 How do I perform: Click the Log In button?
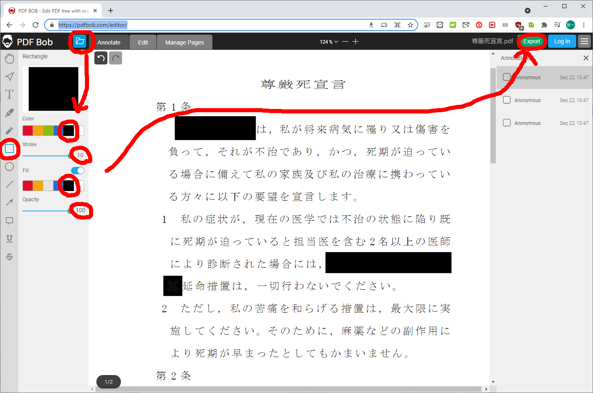click(562, 41)
